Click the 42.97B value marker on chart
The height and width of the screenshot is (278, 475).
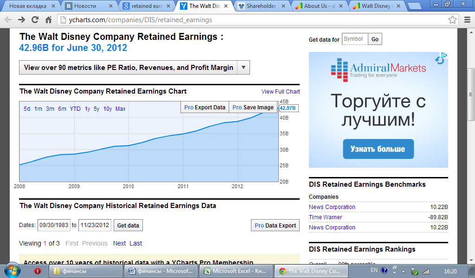pos(288,108)
